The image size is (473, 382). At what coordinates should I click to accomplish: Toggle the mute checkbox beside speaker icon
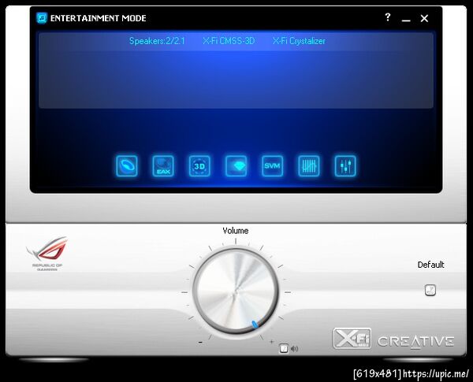pos(284,349)
